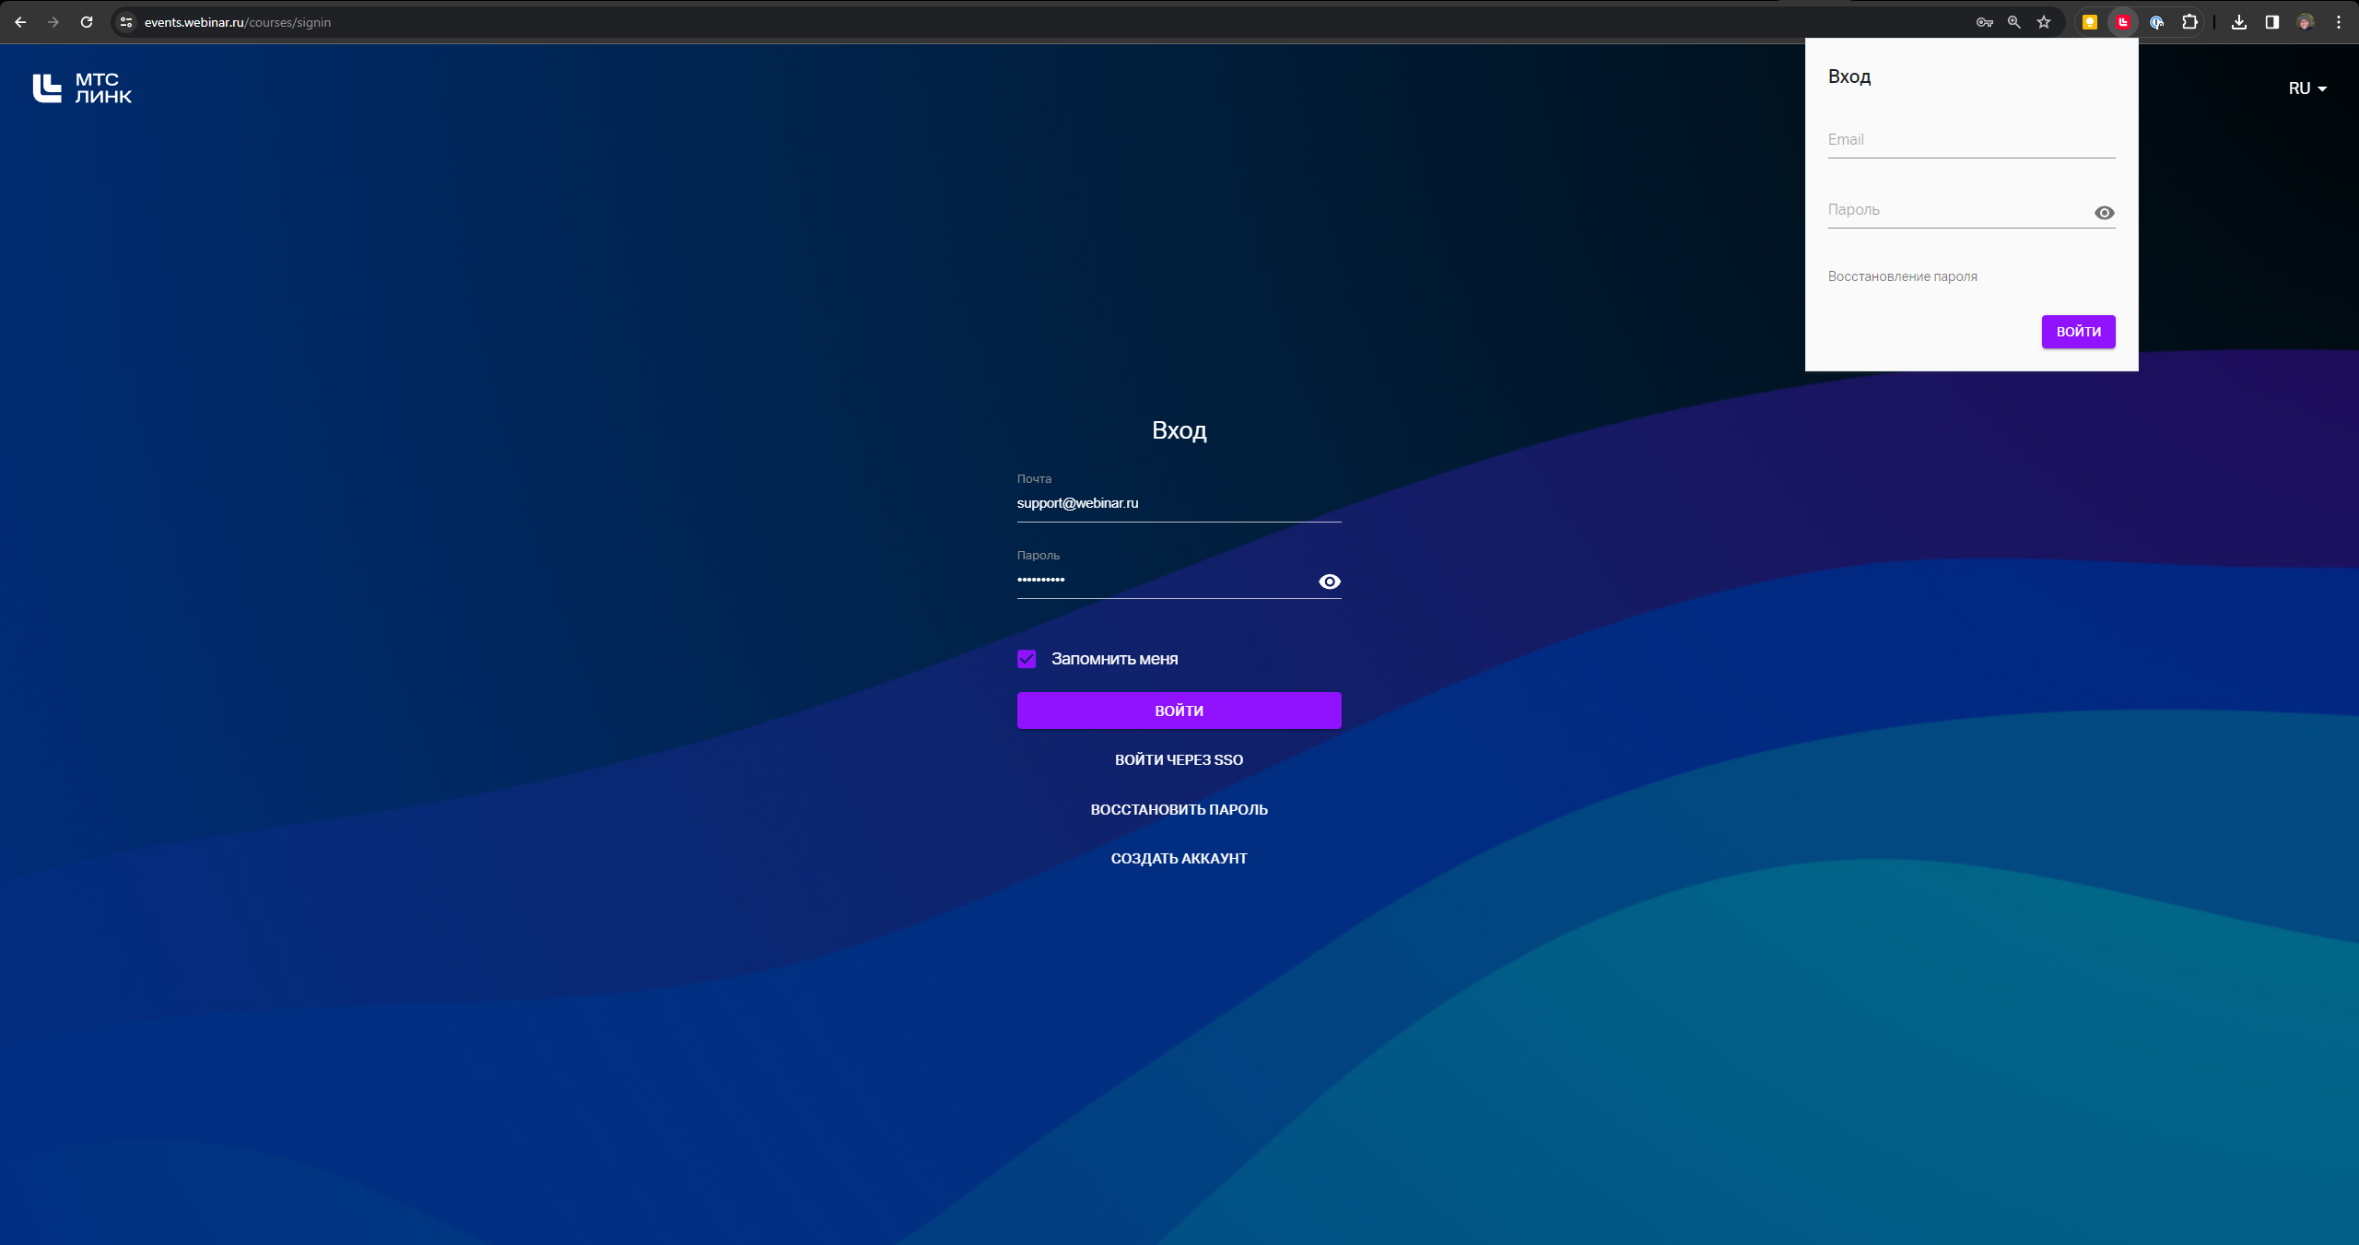Click СОЗДАТЬ АККАУНТ

coord(1179,859)
